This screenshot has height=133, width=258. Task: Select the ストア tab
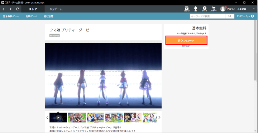point(33,9)
